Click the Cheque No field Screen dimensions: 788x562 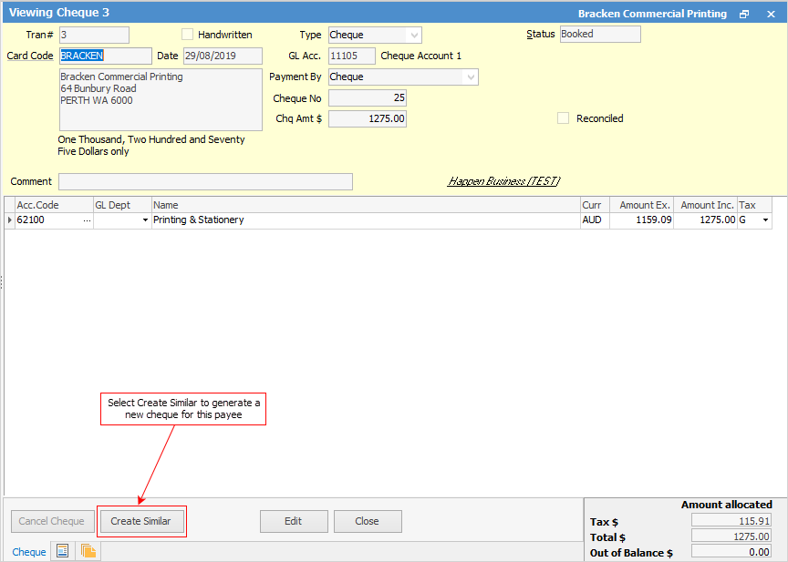click(x=368, y=97)
